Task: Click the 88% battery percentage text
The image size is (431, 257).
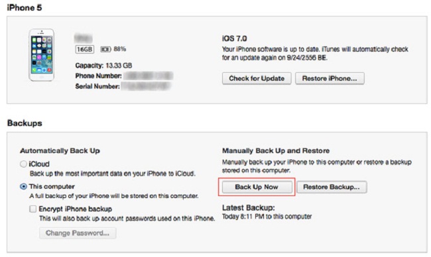Action: pos(119,49)
